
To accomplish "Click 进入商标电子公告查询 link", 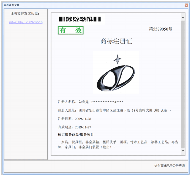I will (x=169, y=166).
